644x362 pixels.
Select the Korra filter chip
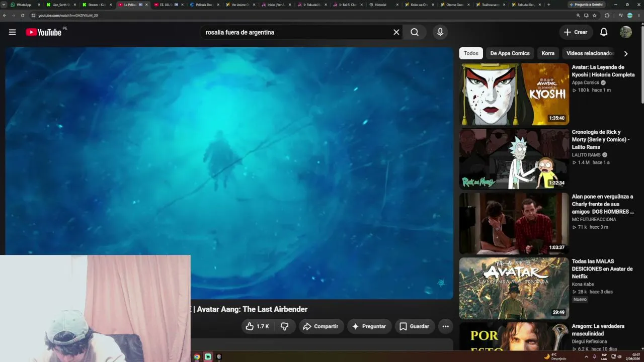tap(548, 53)
